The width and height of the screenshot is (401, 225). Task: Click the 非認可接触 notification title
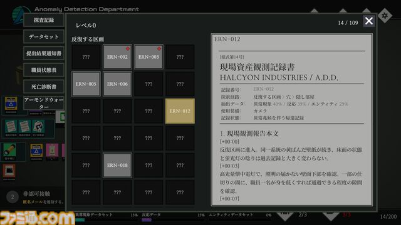click(x=37, y=194)
